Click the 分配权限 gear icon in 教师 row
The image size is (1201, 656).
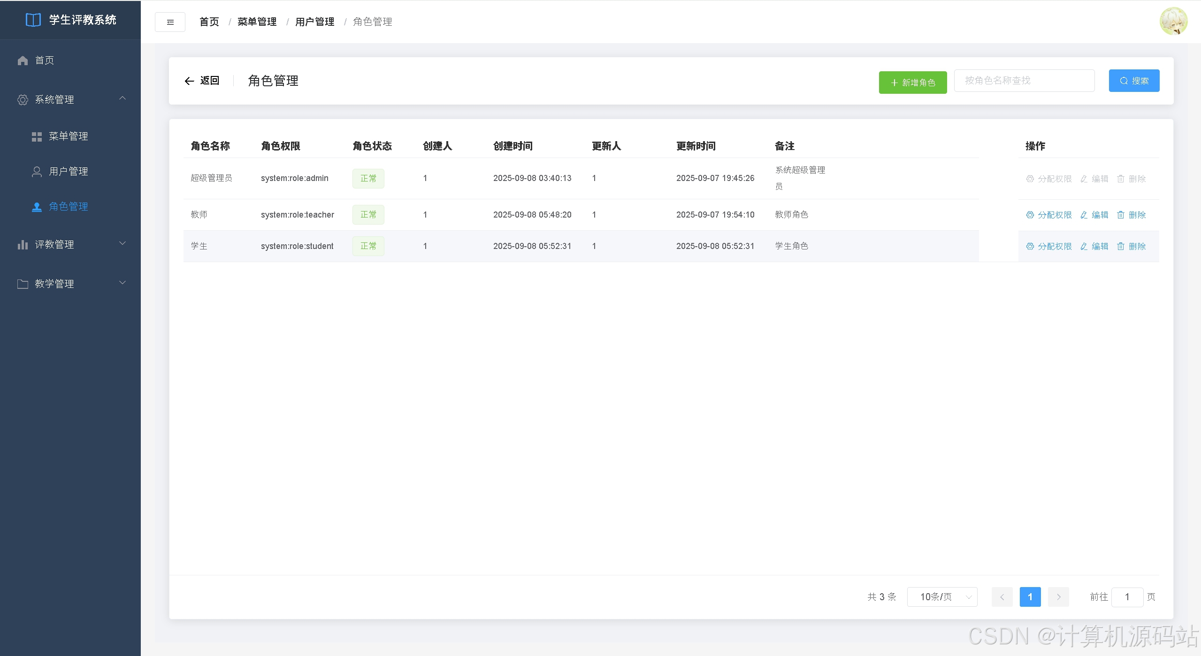pos(1030,215)
